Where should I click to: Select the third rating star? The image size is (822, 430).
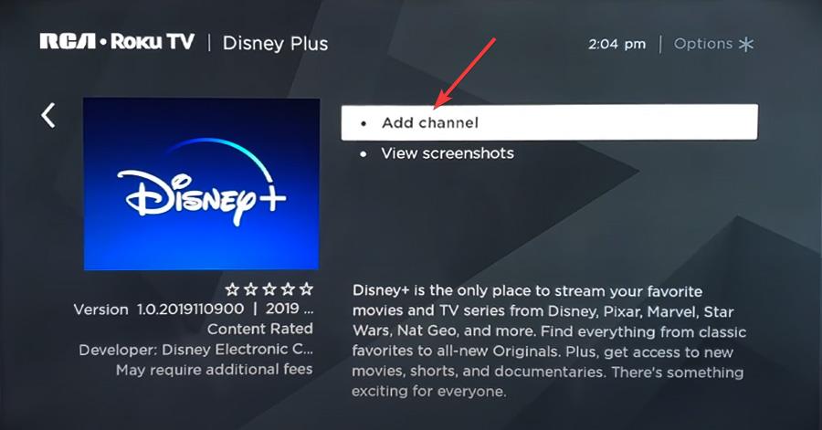(269, 288)
